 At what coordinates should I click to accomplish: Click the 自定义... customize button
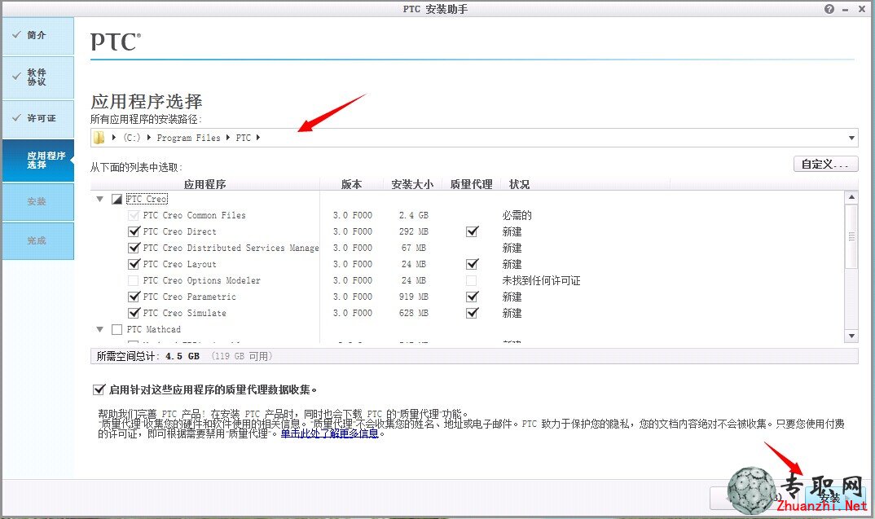coord(825,164)
